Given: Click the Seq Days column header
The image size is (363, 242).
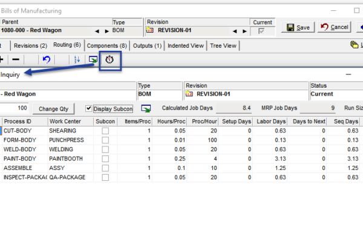Looking at the screenshot, I should [343, 122].
